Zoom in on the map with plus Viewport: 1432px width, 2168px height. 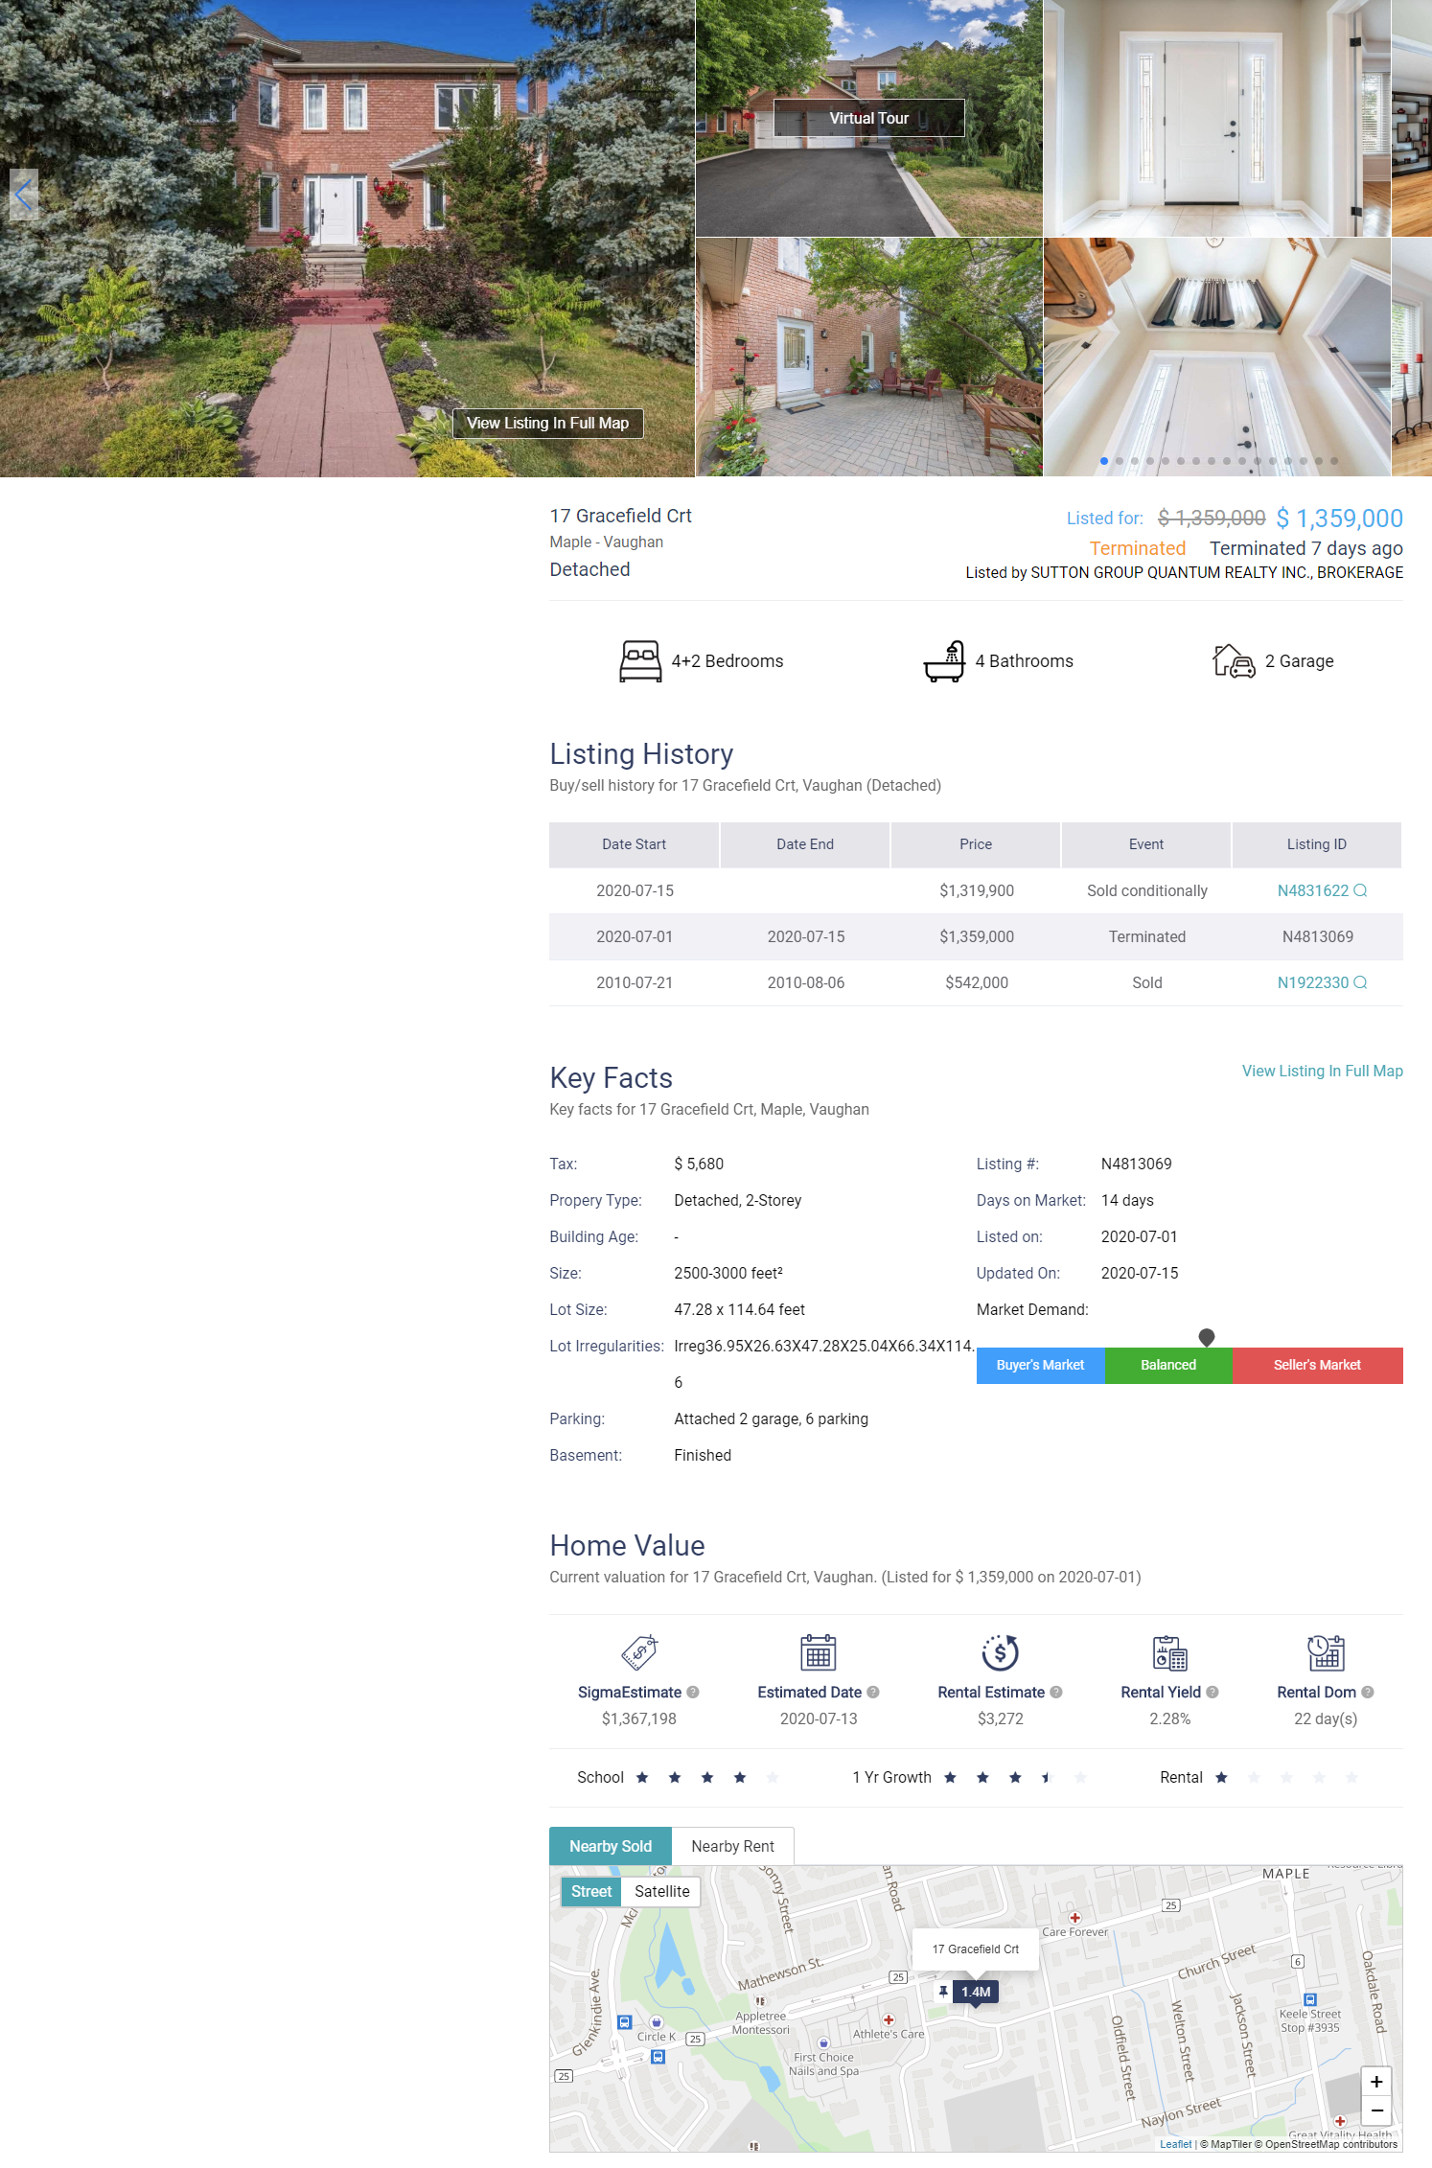[1376, 2082]
